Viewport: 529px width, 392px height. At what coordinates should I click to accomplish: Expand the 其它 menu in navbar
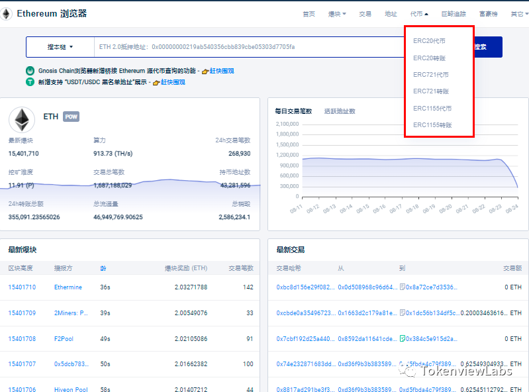click(x=519, y=14)
